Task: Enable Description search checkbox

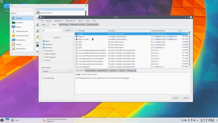Action: coord(44,51)
